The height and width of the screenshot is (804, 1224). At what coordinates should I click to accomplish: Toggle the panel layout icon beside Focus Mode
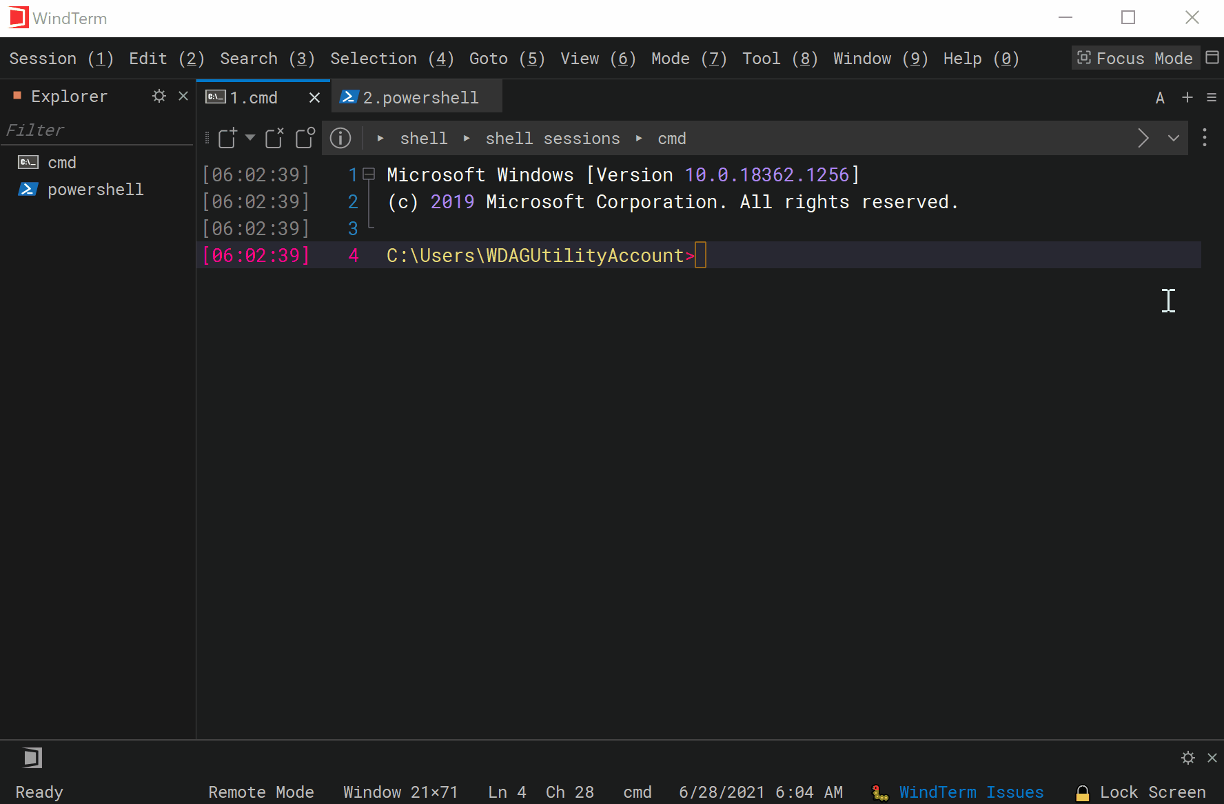pos(1212,57)
